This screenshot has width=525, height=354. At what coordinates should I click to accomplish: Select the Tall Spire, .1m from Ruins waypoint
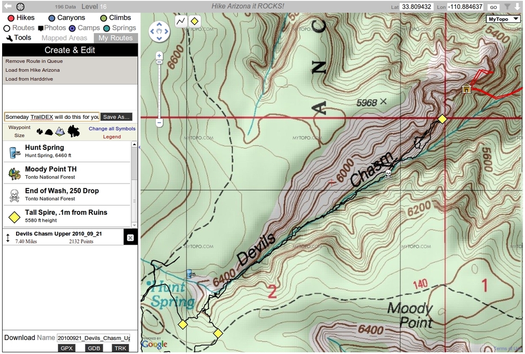(66, 216)
